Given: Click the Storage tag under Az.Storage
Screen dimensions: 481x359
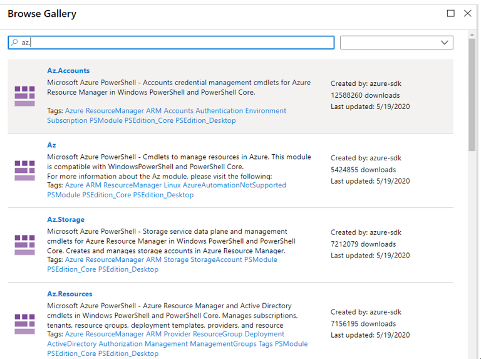Looking at the screenshot, I should (x=176, y=259).
